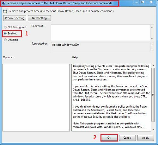The width and height of the screenshot is (158, 145).
Task: Click the Cancel button
Action: [x=127, y=138]
